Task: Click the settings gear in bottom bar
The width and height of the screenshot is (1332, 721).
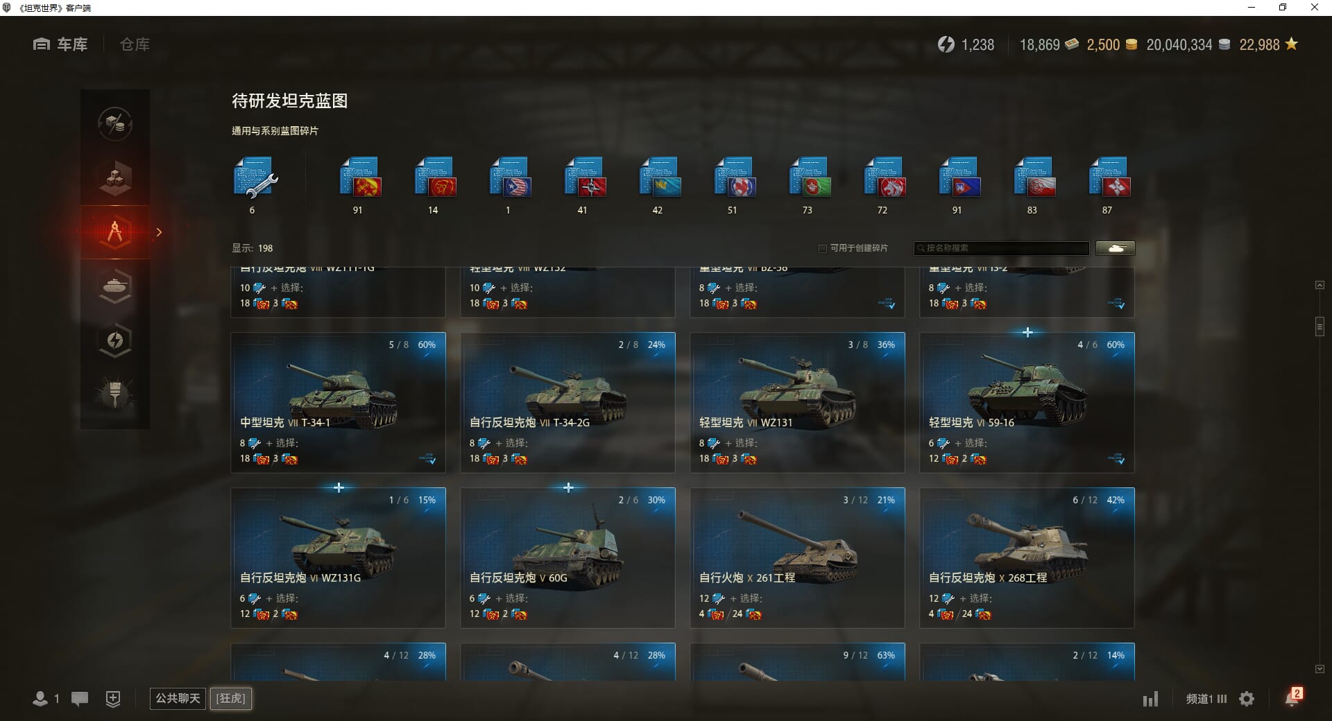Action: tap(1247, 699)
